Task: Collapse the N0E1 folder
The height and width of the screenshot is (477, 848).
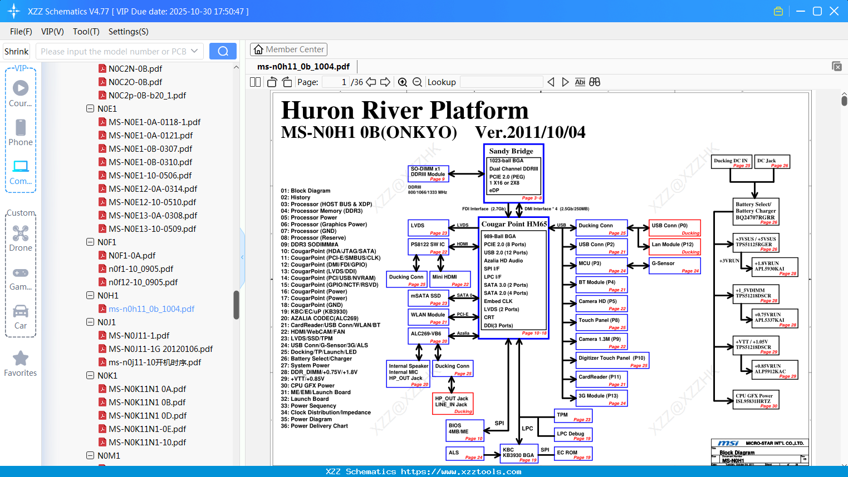Action: click(x=90, y=109)
